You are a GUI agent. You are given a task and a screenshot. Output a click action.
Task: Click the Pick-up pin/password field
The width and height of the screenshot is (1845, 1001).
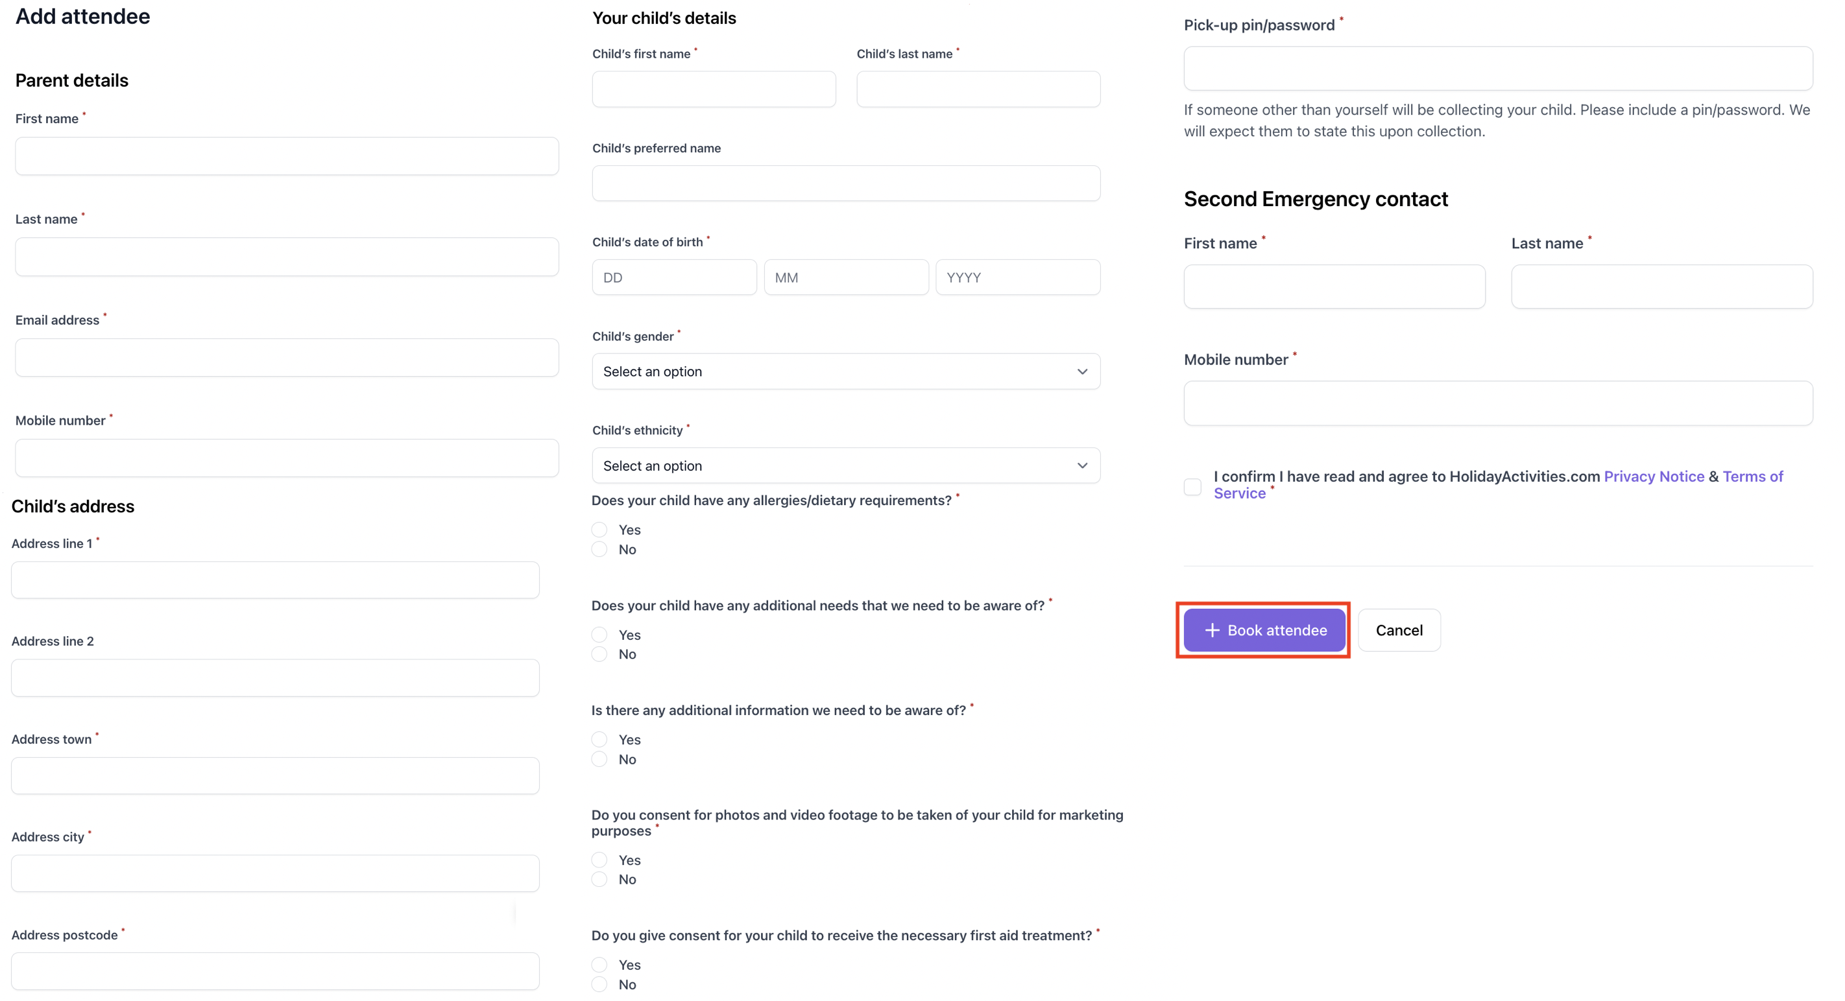(1498, 69)
